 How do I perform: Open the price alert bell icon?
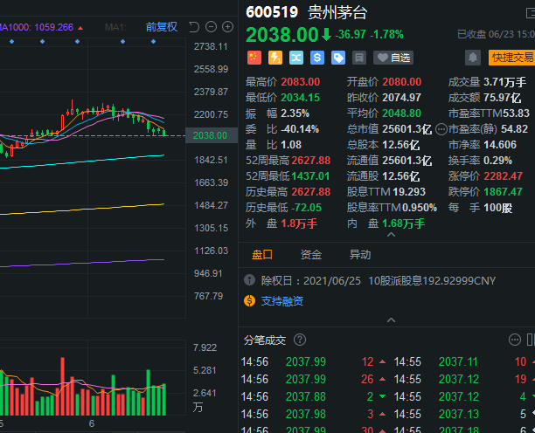(473, 58)
